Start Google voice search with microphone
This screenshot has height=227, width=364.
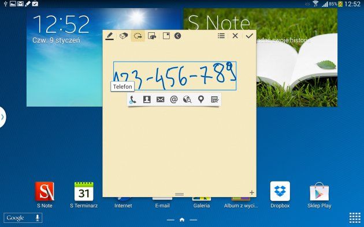[37, 218]
